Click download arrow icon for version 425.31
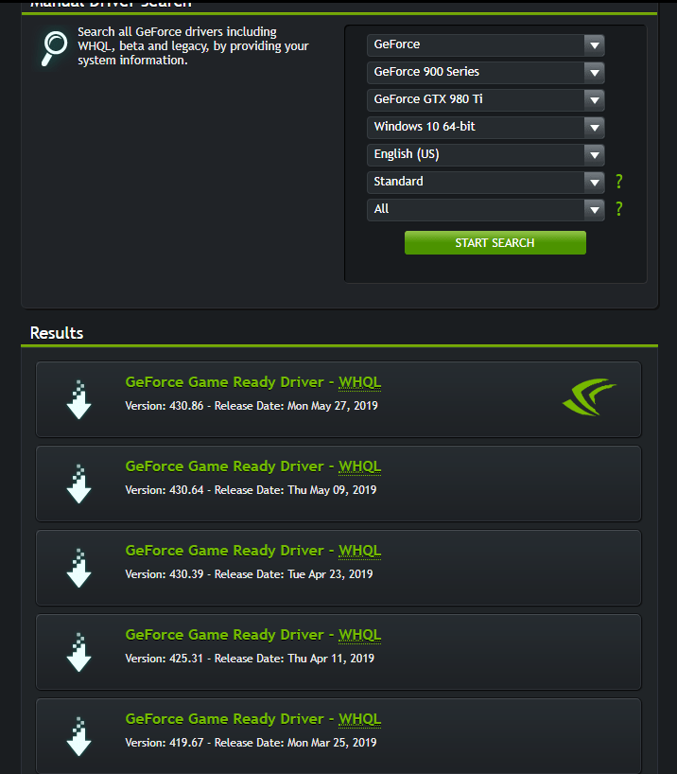 click(78, 652)
